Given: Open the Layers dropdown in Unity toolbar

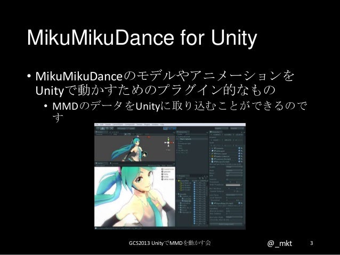Looking at the screenshot, I should click(222, 128).
